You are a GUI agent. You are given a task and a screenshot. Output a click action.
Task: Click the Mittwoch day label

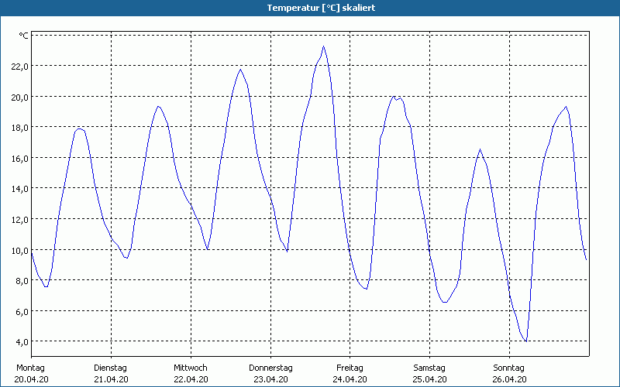[x=190, y=368]
